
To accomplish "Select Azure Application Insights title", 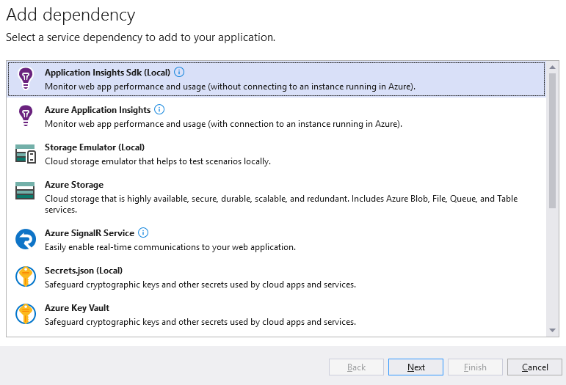I will click(x=98, y=110).
